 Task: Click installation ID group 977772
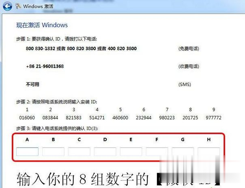click(214, 117)
